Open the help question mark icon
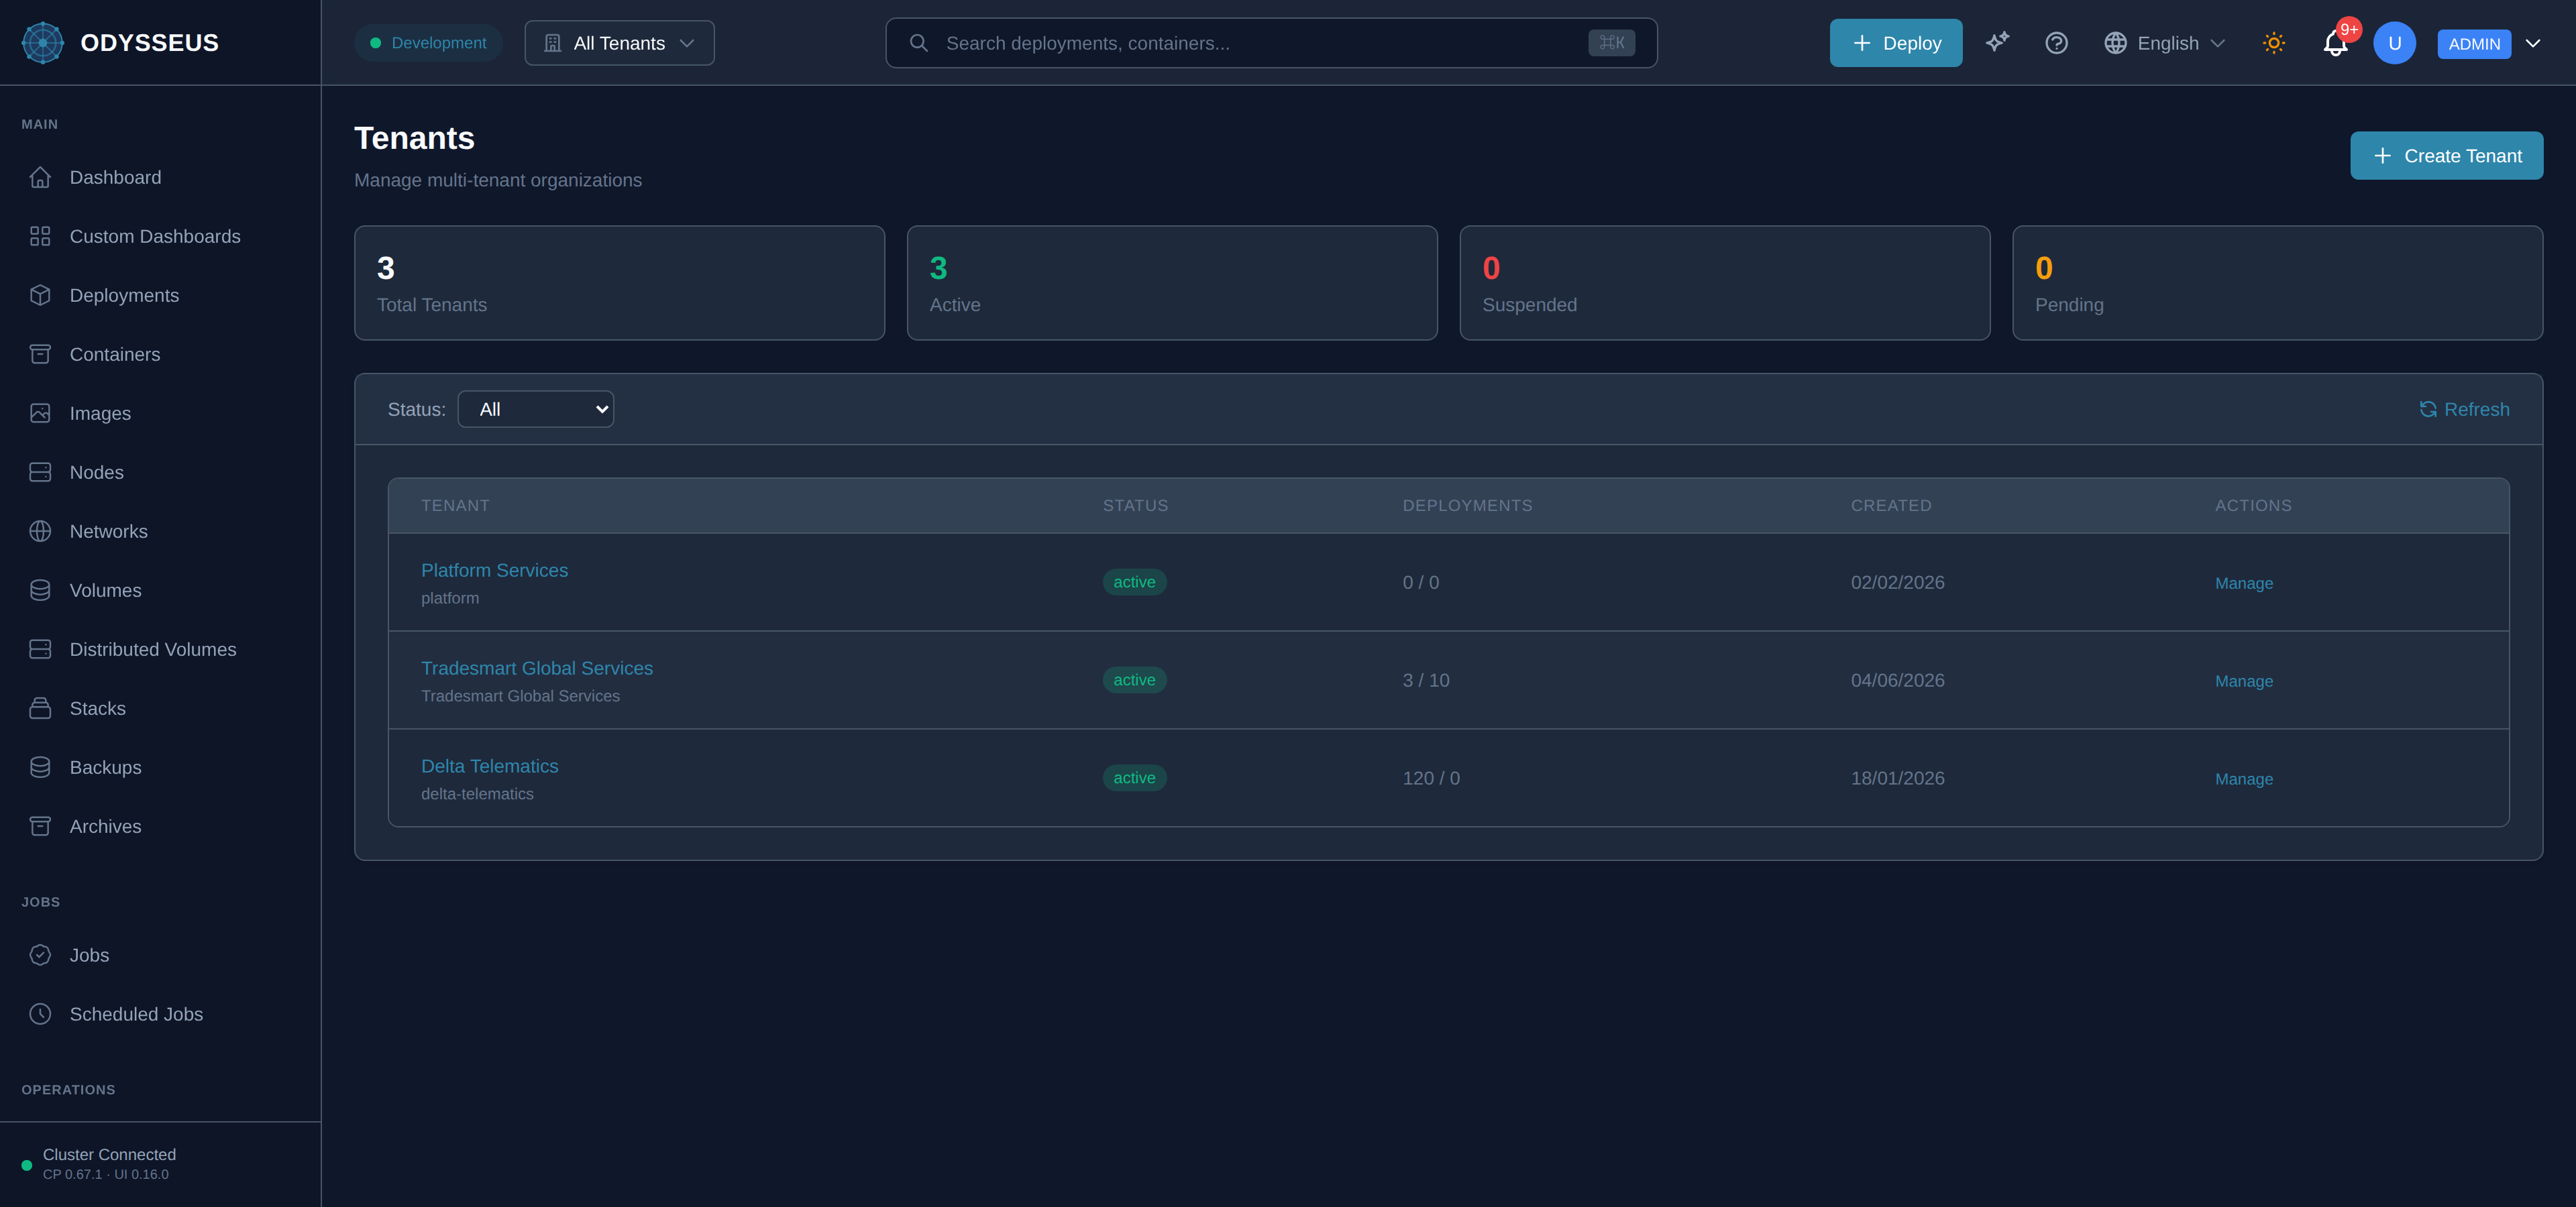 [x=2056, y=43]
